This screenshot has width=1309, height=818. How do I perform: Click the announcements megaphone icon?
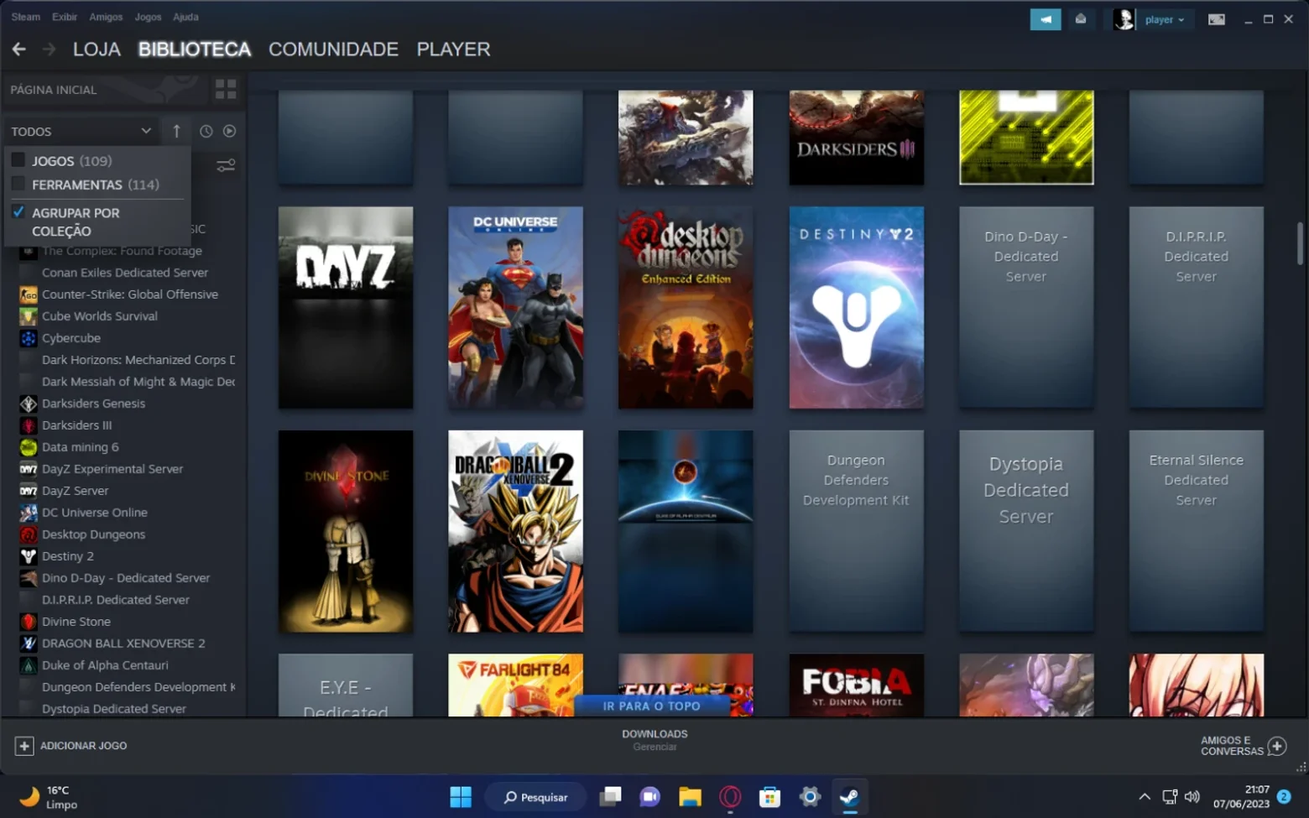coord(1046,19)
